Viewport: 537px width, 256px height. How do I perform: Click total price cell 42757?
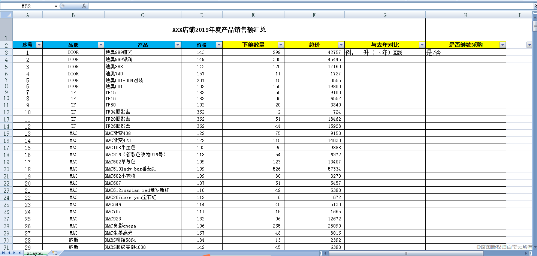(x=314, y=52)
